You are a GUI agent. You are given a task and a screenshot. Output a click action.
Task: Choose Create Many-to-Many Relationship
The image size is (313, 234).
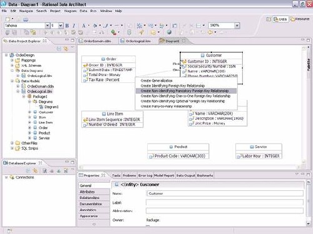[166, 106]
